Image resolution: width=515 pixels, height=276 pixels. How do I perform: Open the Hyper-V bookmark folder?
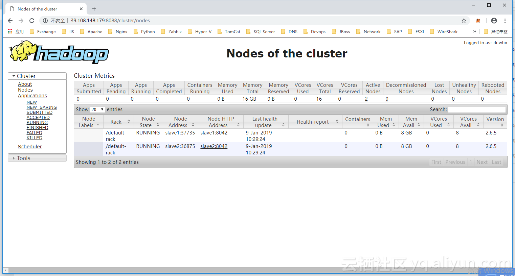200,32
